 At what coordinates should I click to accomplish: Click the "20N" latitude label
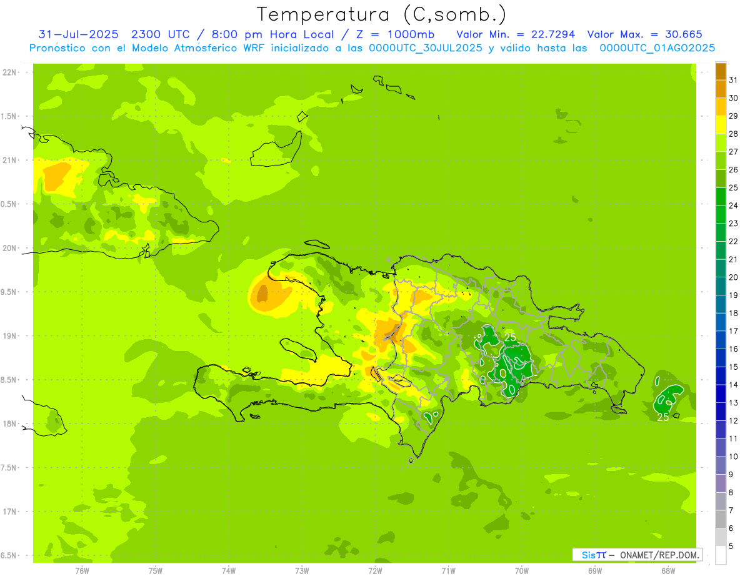(9, 248)
